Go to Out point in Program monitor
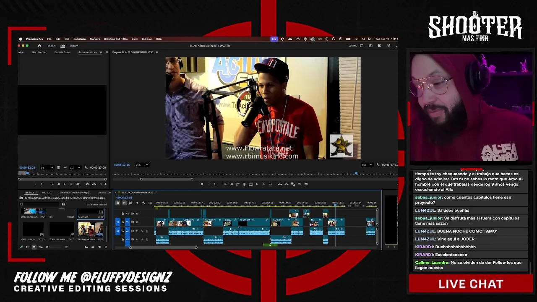This screenshot has height=302, width=537. point(270,184)
